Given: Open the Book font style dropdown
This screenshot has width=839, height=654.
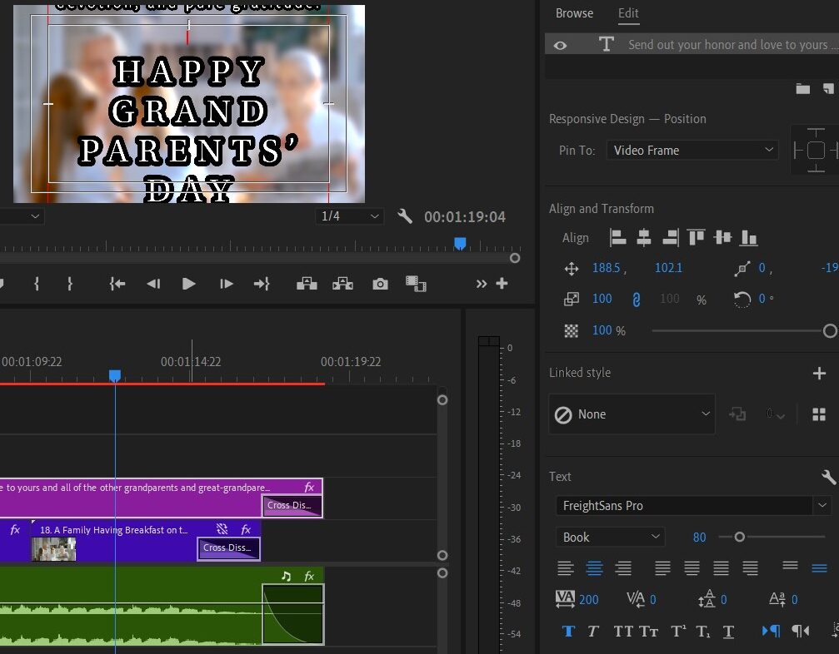Looking at the screenshot, I should tap(611, 537).
